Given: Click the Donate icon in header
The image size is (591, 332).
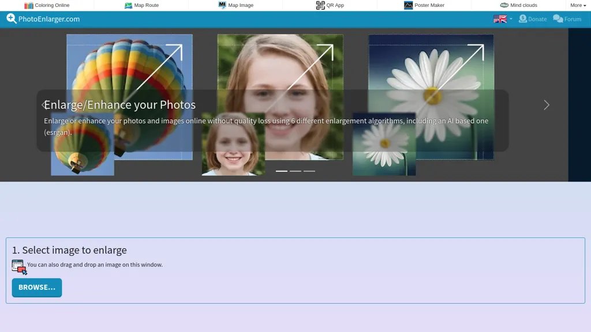Looking at the screenshot, I should [x=523, y=18].
